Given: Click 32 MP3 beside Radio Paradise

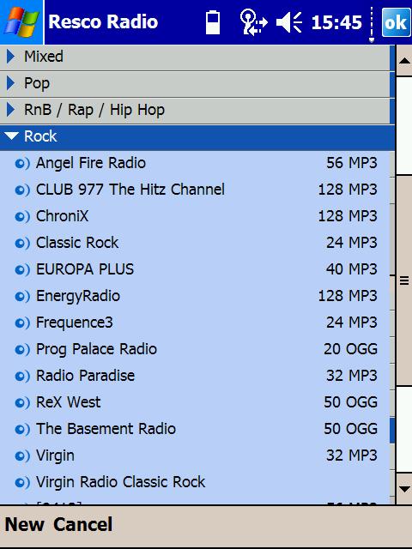Looking at the screenshot, I should coord(352,376).
